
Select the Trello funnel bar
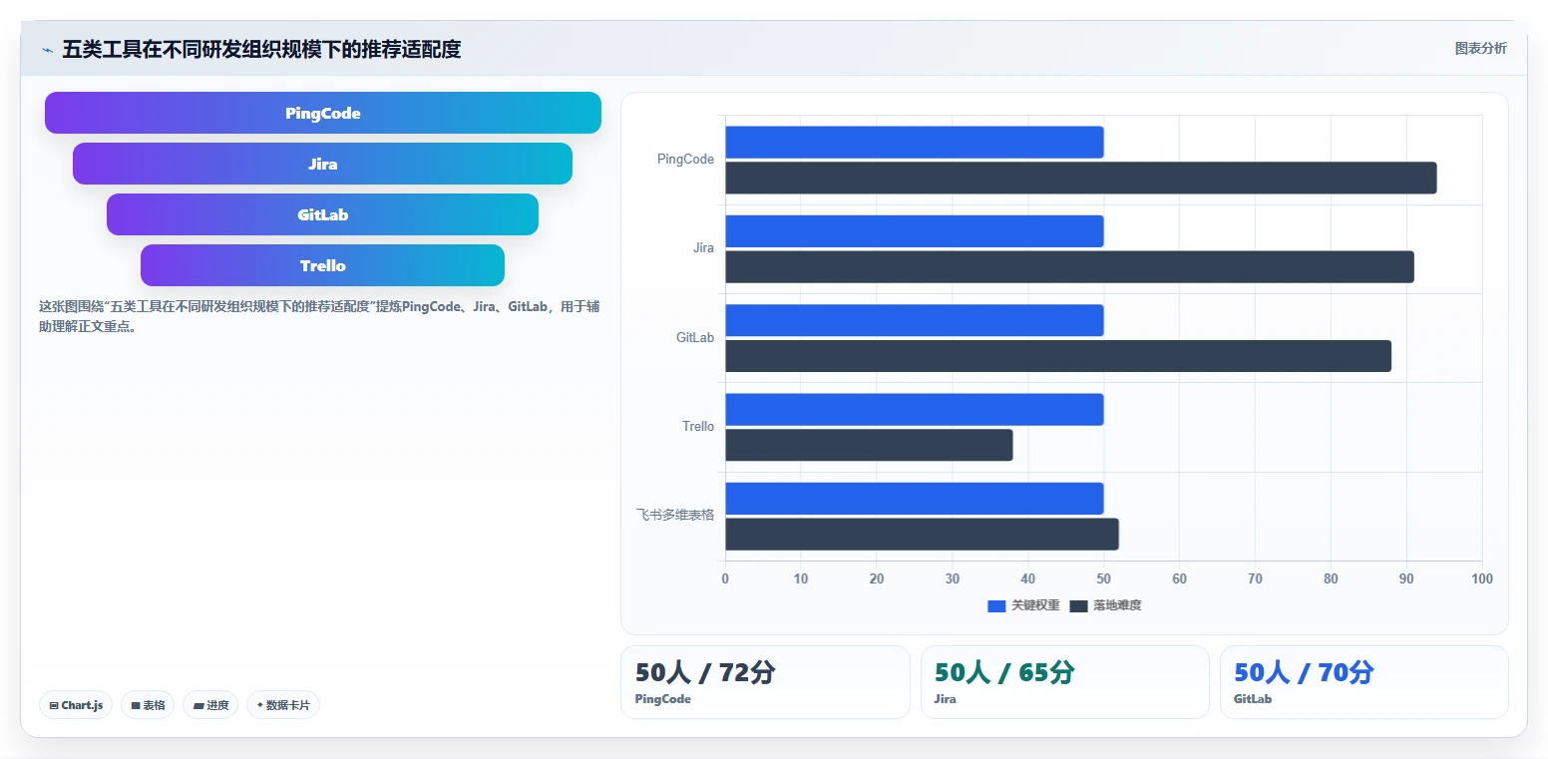[x=322, y=265]
